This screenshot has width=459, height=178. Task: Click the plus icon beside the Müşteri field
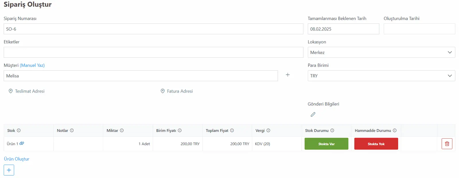point(288,75)
